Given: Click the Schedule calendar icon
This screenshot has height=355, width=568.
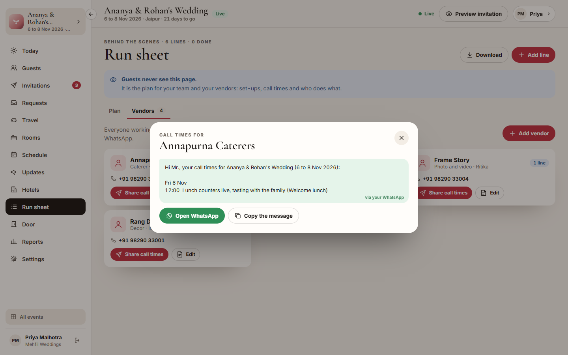Looking at the screenshot, I should coord(14,155).
